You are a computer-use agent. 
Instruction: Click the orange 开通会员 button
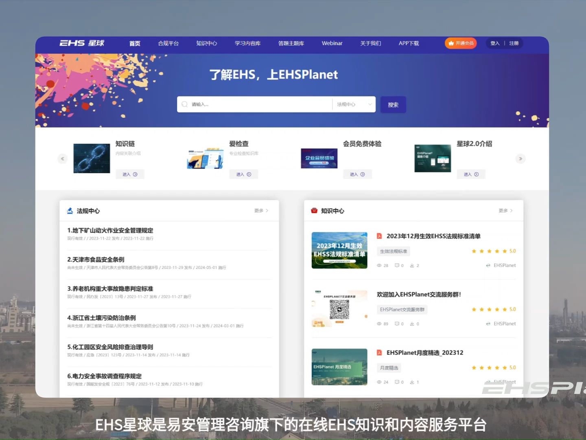coord(461,43)
